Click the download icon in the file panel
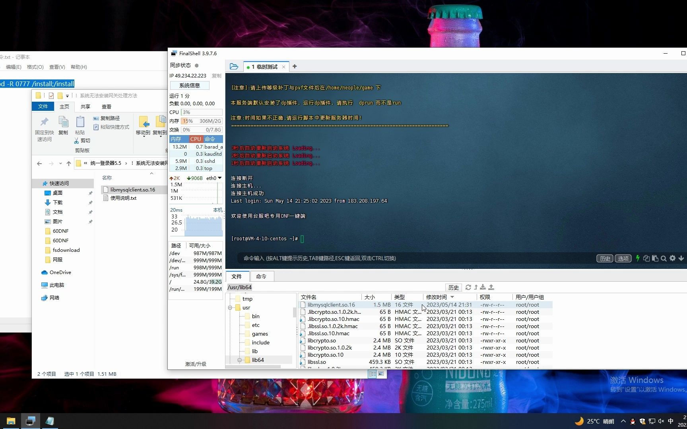Image resolution: width=687 pixels, height=429 pixels. point(483,287)
